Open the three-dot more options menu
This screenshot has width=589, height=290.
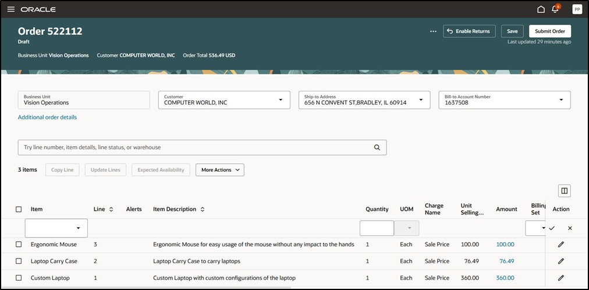point(433,31)
